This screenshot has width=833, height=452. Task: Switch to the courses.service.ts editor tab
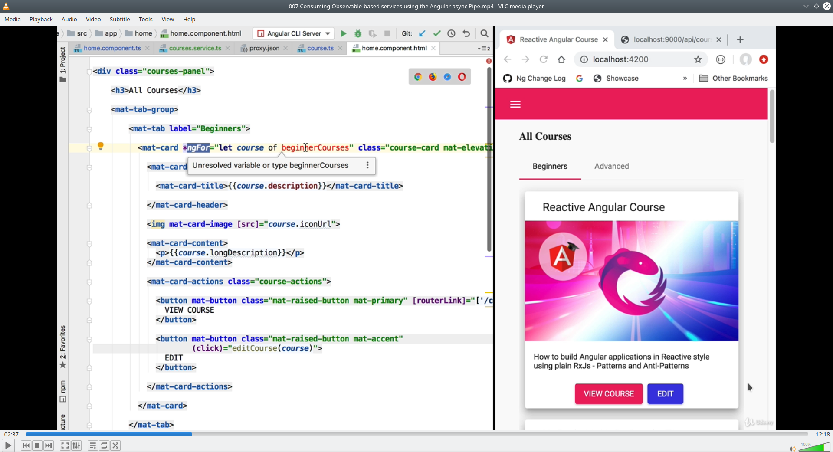[x=195, y=48]
